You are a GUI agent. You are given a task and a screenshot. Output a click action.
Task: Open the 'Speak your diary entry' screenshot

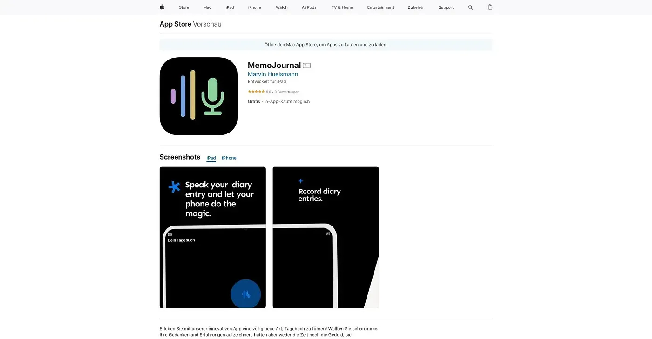tap(213, 238)
